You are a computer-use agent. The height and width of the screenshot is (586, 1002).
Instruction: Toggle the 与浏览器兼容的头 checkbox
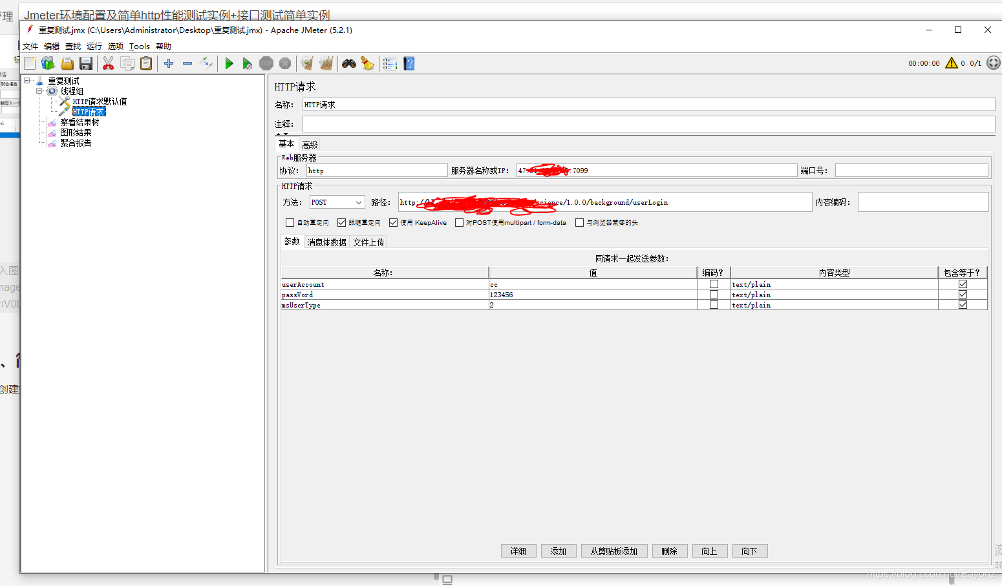(579, 222)
